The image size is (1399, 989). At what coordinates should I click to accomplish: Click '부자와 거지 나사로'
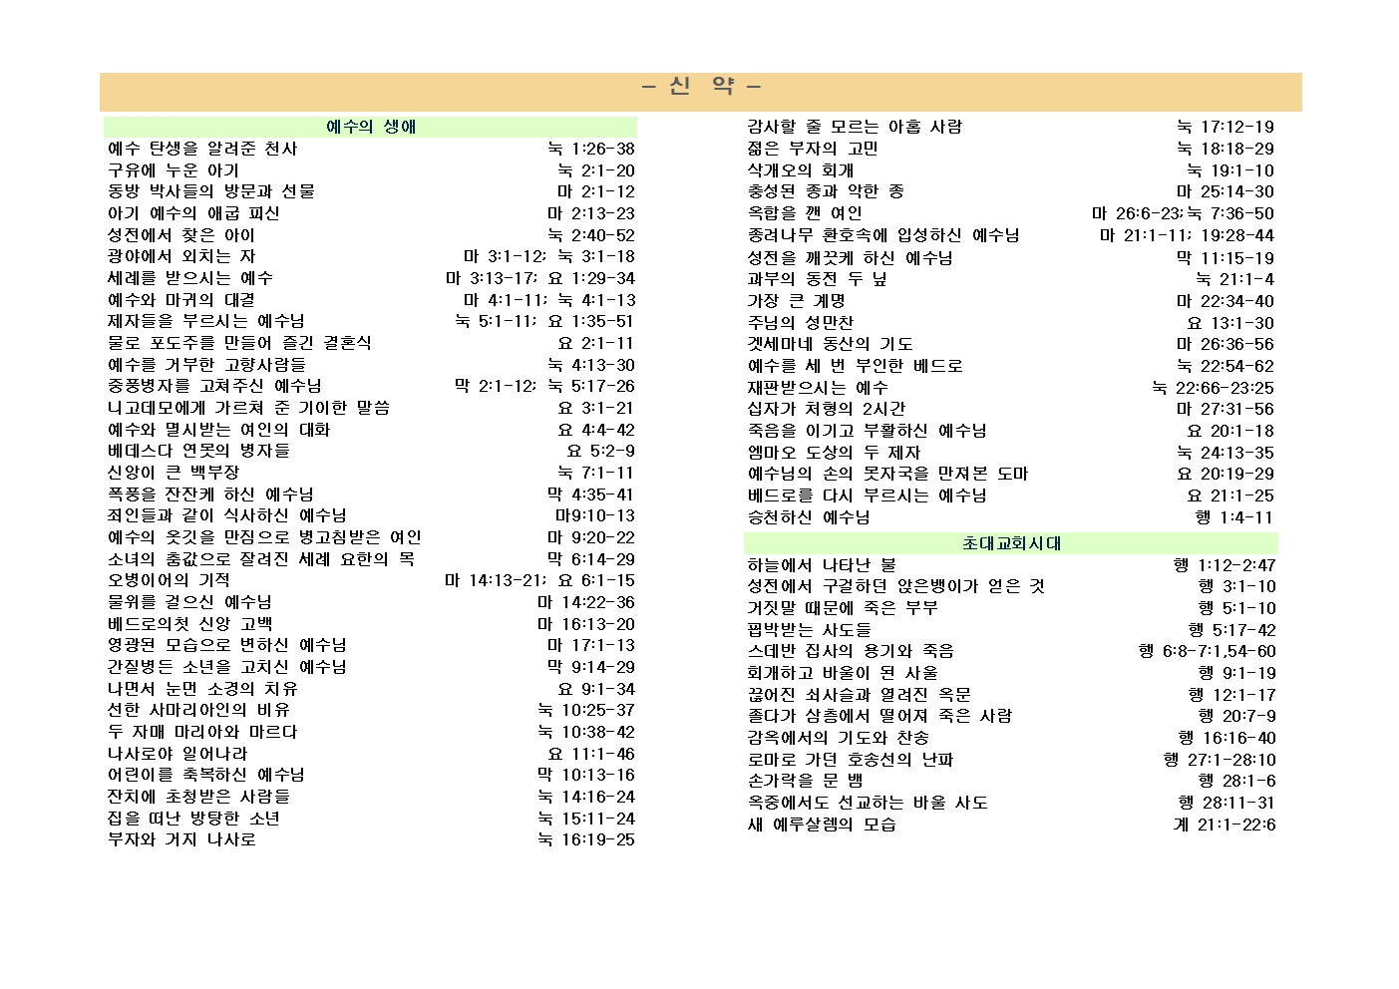pos(181,839)
